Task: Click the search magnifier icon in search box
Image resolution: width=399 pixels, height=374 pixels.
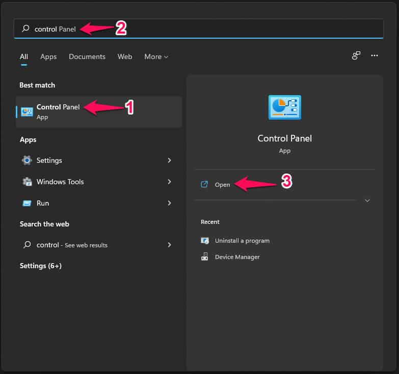Action: click(x=25, y=28)
